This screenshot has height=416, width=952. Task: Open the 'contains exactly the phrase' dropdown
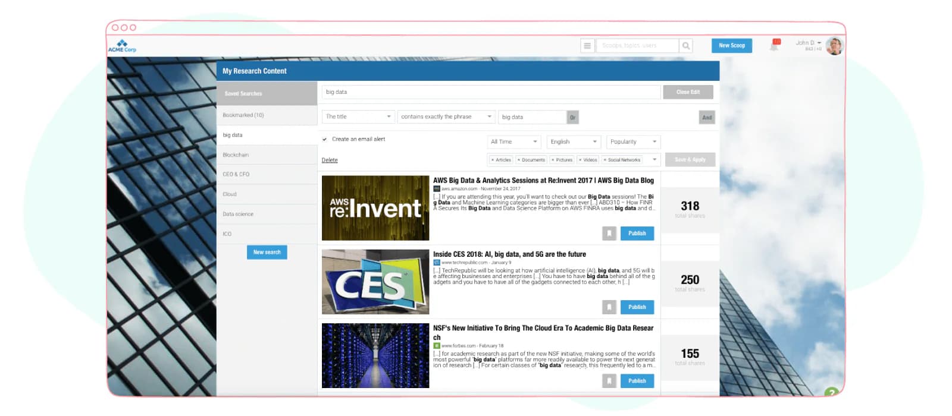(446, 117)
